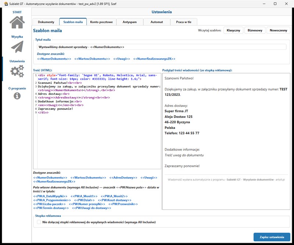Click 'Super firma JT' in the preview
Image resolution: width=294 pixels, height=245 pixels.
(176, 111)
